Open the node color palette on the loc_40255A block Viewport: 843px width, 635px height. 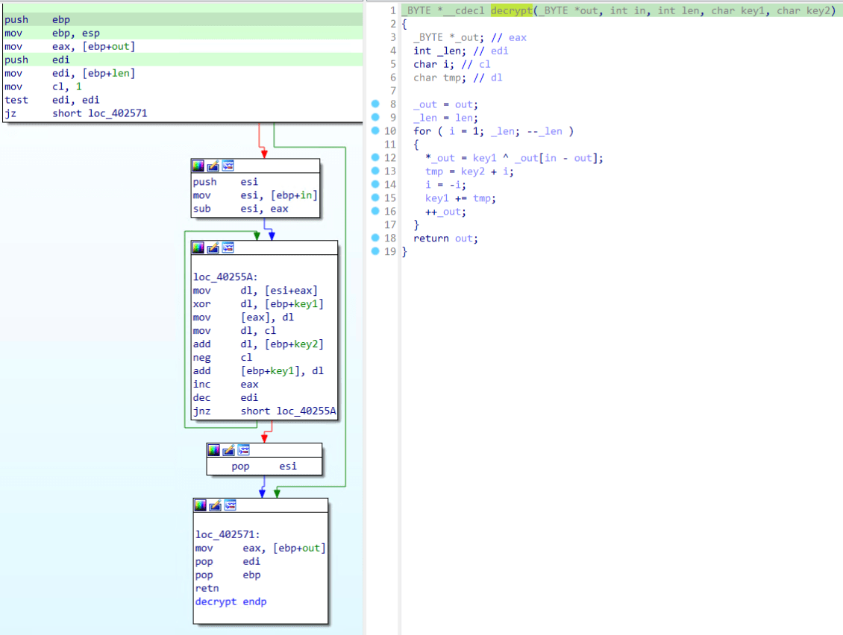click(x=198, y=247)
